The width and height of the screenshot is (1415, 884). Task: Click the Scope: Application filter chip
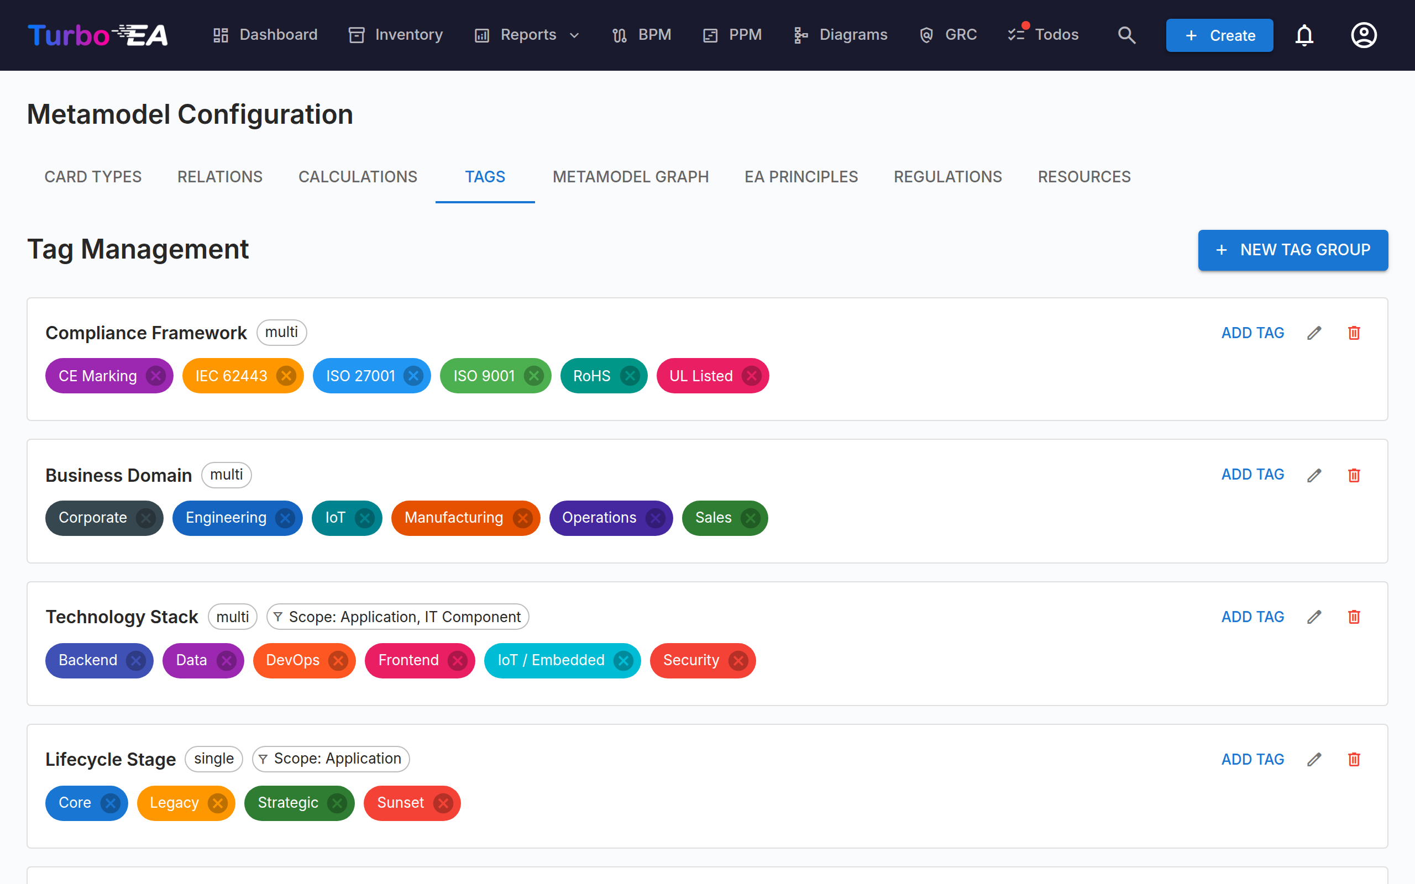pos(331,758)
